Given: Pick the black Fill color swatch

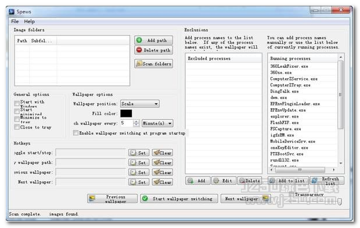Looking at the screenshot, I should [x=126, y=113].
